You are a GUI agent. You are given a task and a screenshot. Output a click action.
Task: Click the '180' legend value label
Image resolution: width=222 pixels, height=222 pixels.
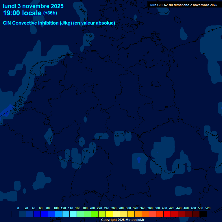tap(85, 208)
